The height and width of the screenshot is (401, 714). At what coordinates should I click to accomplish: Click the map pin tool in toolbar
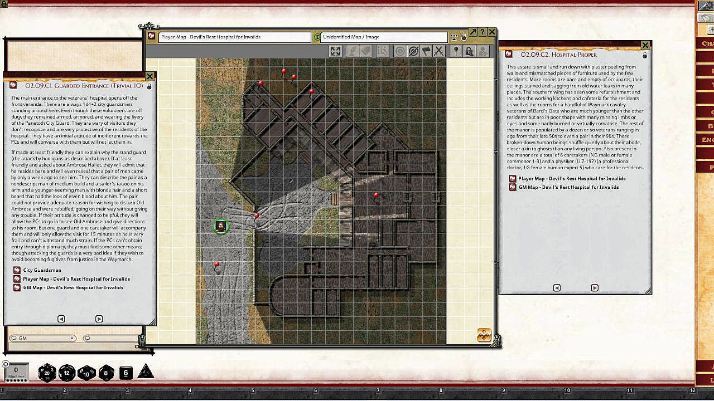pos(456,51)
